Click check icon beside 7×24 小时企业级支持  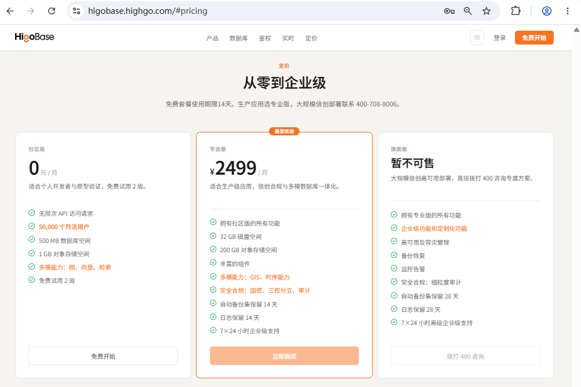click(x=213, y=330)
